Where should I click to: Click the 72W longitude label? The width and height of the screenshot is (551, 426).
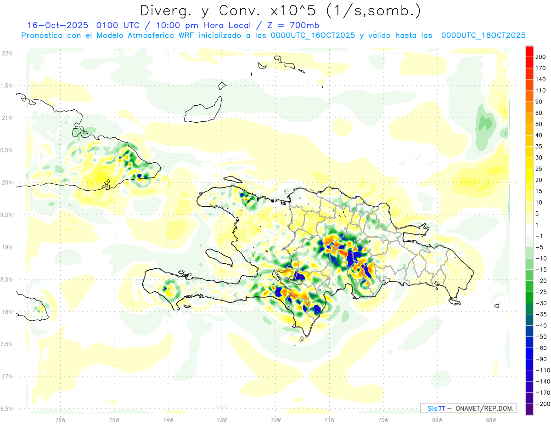point(275,420)
